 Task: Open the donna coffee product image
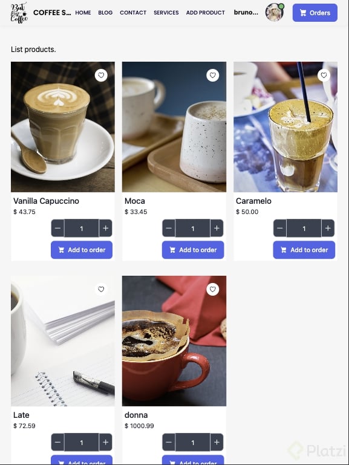point(174,341)
